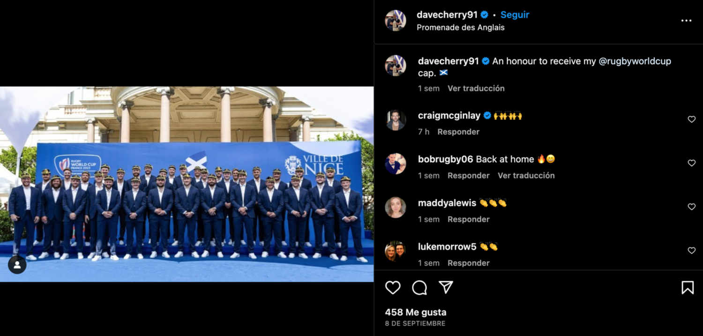Like lukemorrow5's comment heart
The image size is (703, 336).
tap(691, 250)
